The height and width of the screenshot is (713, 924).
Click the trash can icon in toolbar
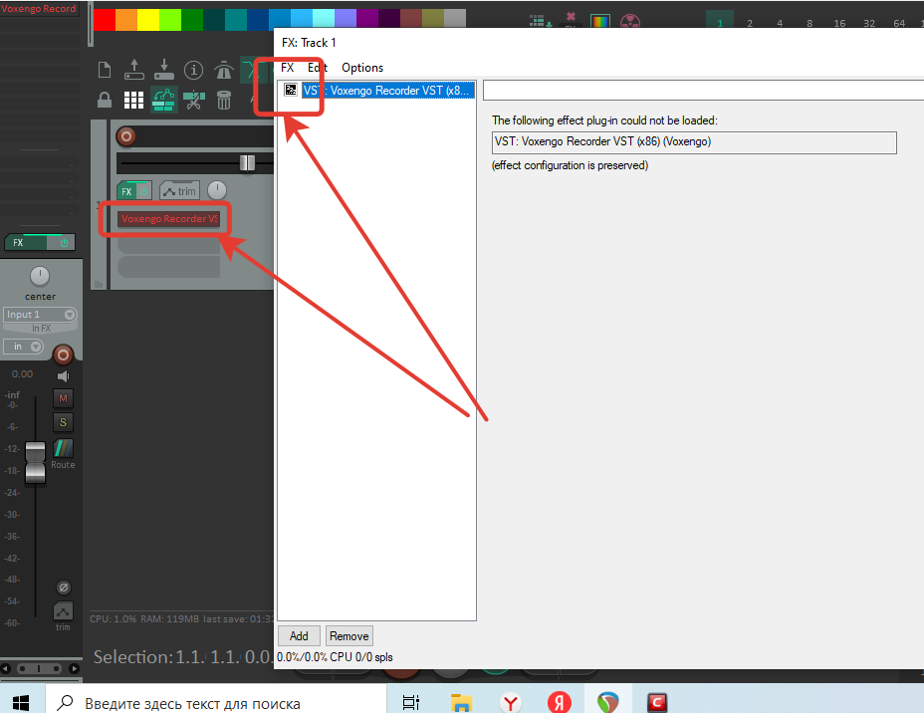[x=223, y=101]
